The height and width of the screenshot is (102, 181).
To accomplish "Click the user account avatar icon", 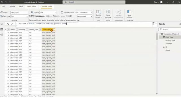I will (x=161, y=2).
